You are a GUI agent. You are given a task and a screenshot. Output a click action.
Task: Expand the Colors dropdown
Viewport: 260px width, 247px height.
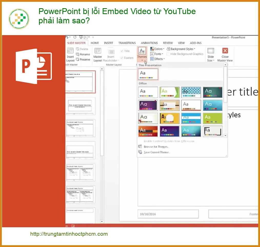point(157,49)
